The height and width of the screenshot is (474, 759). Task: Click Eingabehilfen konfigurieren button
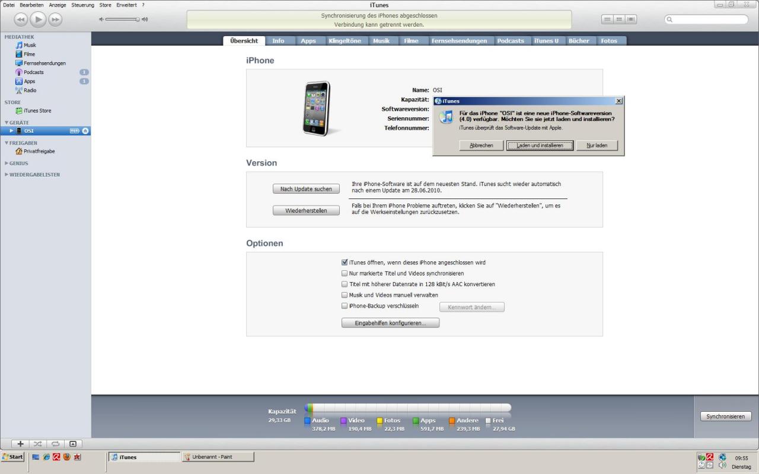click(390, 323)
